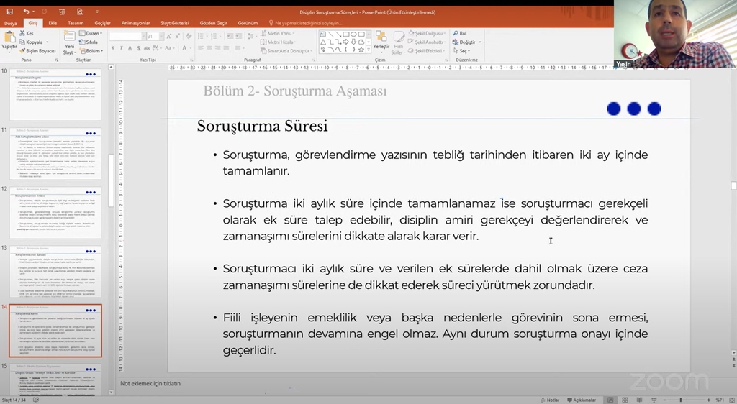The width and height of the screenshot is (737, 404).
Task: Open the font name combo box
Action: [x=127, y=36]
